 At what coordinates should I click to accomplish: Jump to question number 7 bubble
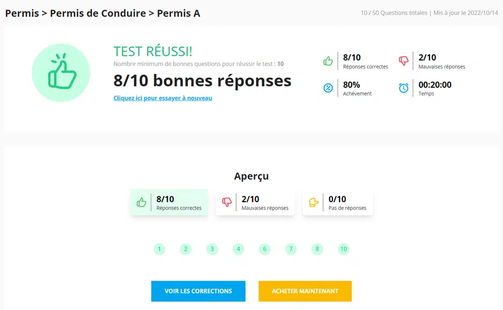291,249
